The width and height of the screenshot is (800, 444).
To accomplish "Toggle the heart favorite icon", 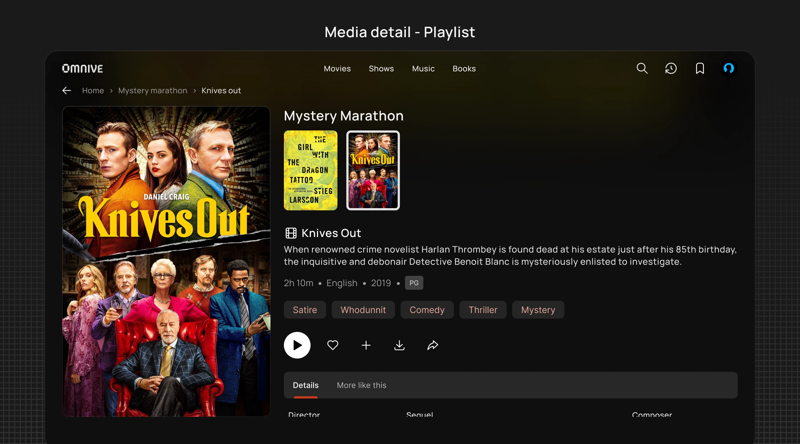I will pos(332,345).
